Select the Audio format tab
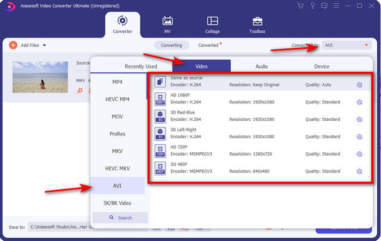The image size is (381, 241). coord(262,66)
